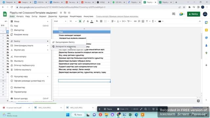Viewport: 210px width, 118px height.
Task: Open the text rotation dropdown
Action: (x=129, y=21)
